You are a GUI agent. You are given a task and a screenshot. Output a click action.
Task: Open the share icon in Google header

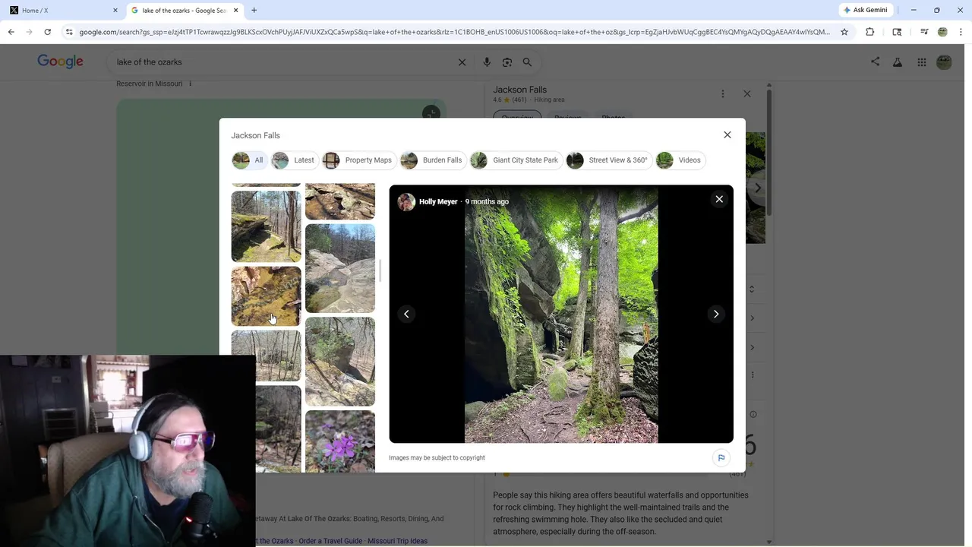(x=875, y=62)
